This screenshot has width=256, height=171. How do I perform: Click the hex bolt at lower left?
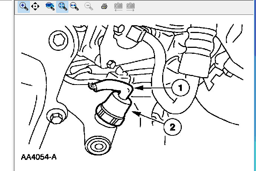(x=56, y=119)
